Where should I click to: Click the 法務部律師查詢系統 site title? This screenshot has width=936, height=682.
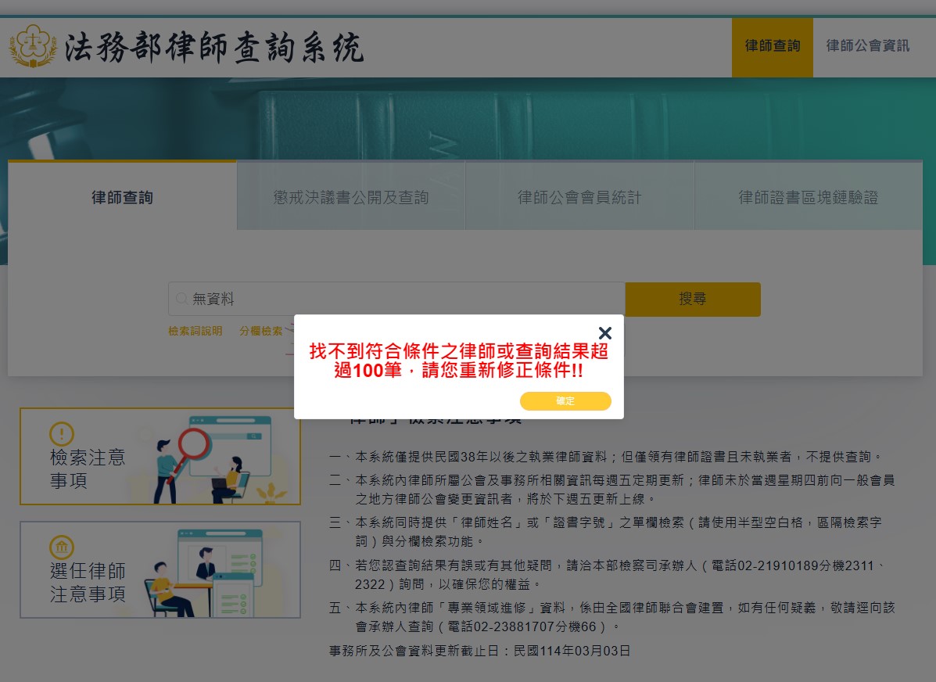click(x=213, y=48)
